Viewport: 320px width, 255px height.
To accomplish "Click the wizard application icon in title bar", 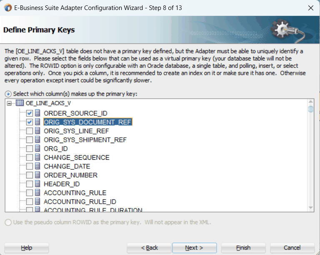I will [x=8, y=8].
